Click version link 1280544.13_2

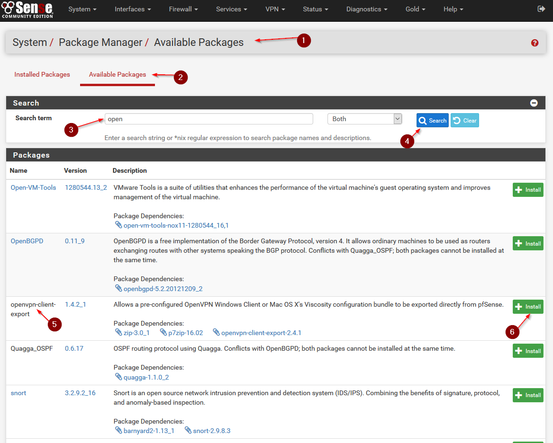click(x=86, y=188)
